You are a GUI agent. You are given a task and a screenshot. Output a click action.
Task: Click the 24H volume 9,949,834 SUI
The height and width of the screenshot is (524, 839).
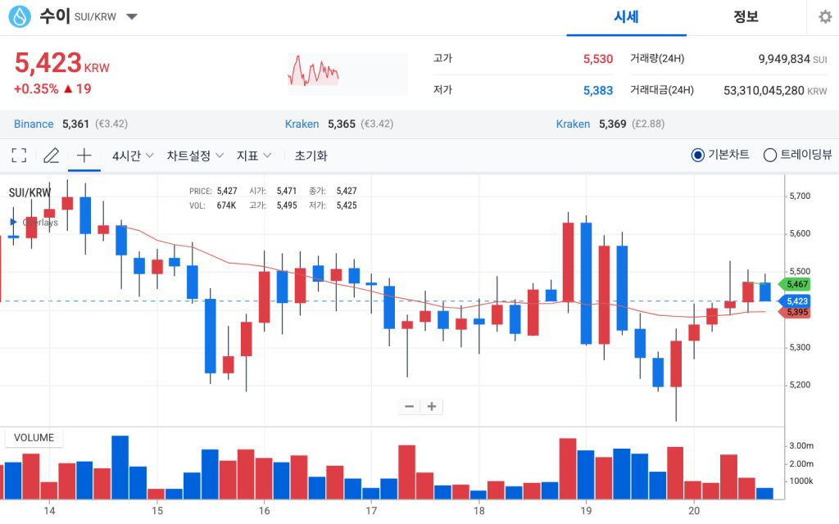[x=792, y=59]
